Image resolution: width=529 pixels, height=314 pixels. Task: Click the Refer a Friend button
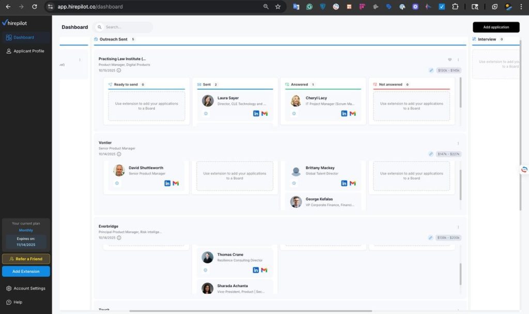point(26,258)
